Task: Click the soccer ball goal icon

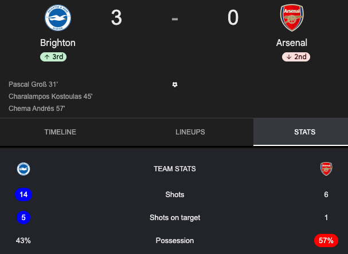Action: point(175,84)
